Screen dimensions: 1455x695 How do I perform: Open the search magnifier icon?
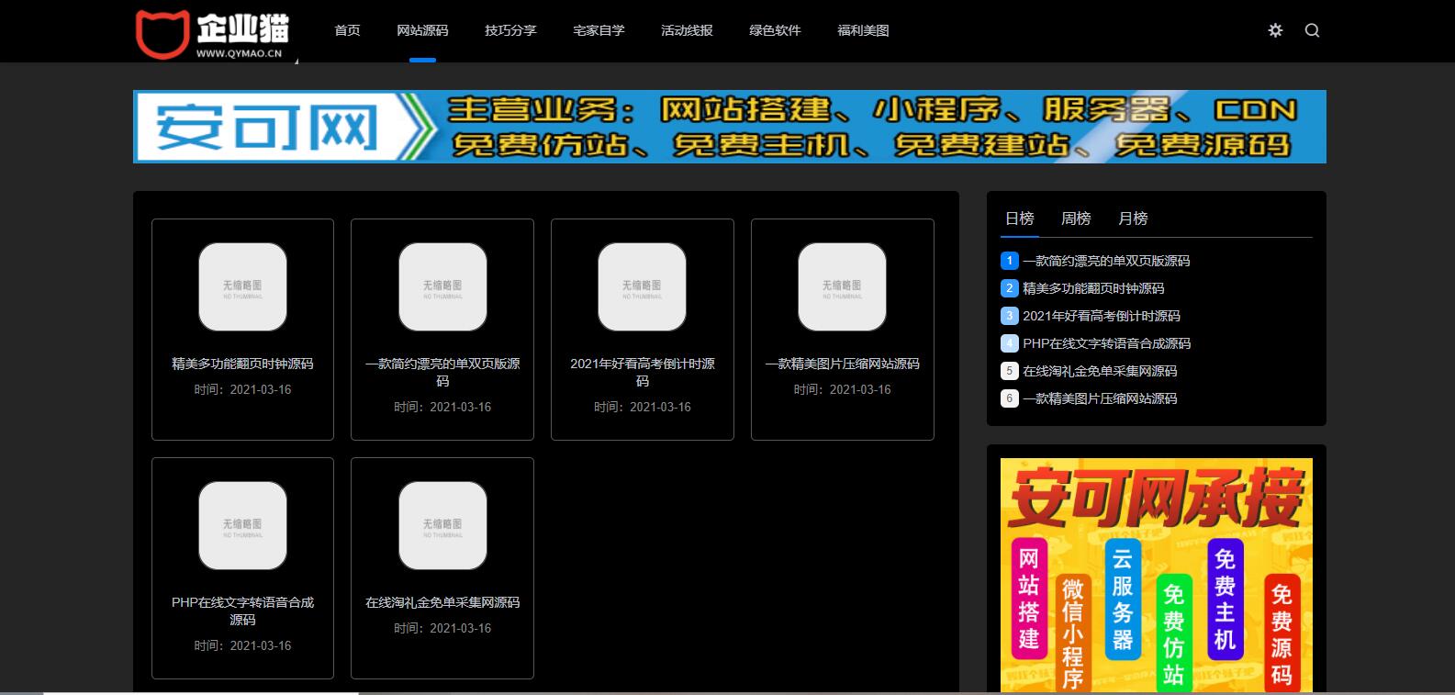(1312, 30)
